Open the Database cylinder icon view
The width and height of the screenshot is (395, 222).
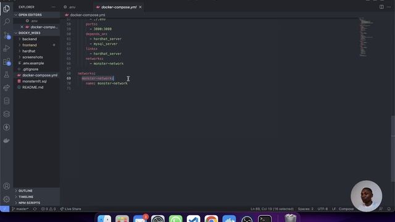(x=7, y=101)
